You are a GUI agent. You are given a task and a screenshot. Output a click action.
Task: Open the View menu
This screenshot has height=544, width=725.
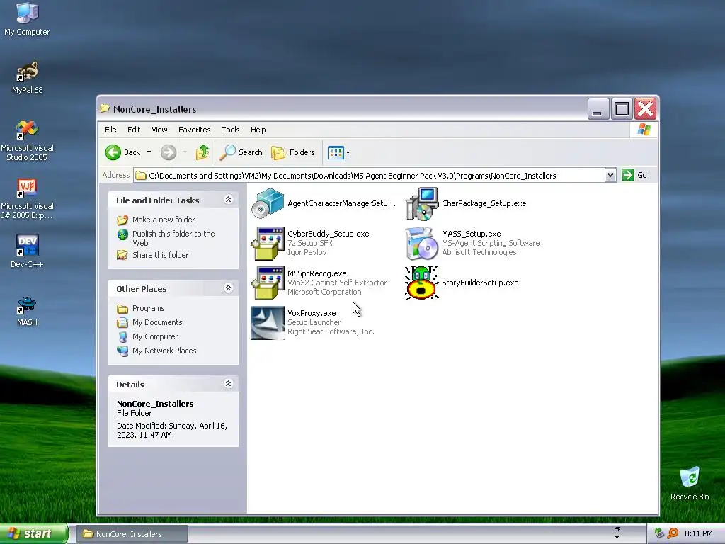[159, 130]
